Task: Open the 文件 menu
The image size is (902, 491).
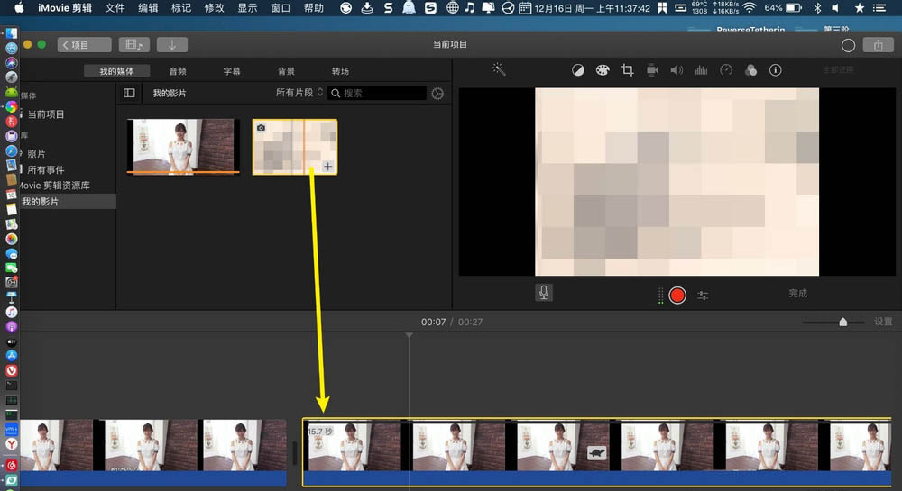Action: click(115, 8)
